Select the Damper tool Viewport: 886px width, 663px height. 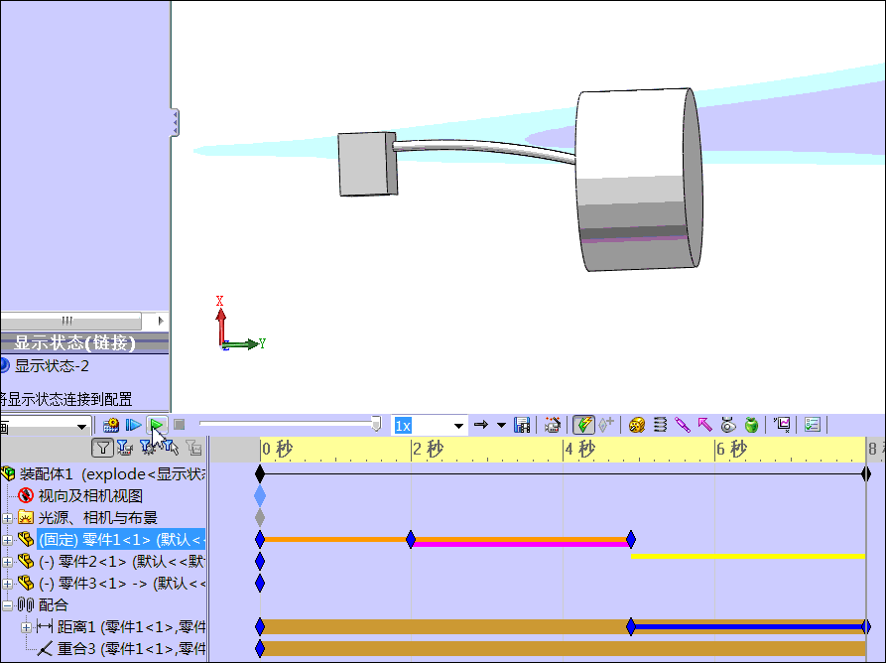click(x=682, y=425)
